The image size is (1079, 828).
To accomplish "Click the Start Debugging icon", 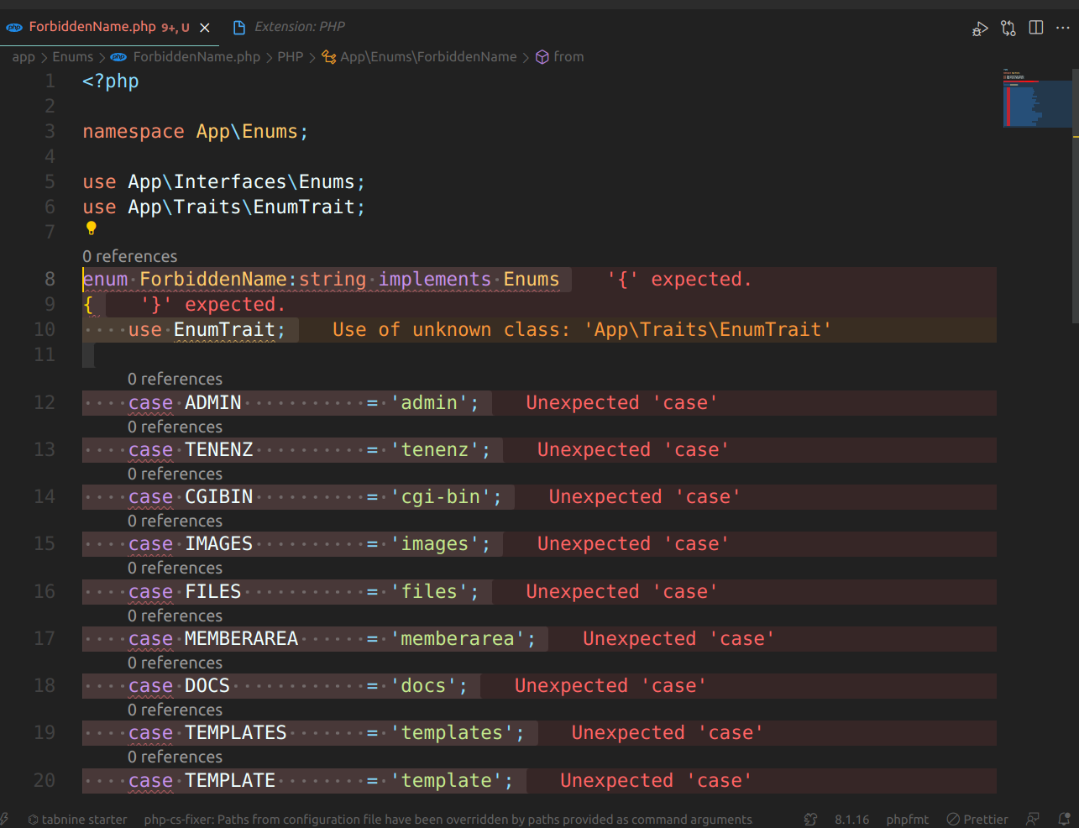I will [980, 28].
